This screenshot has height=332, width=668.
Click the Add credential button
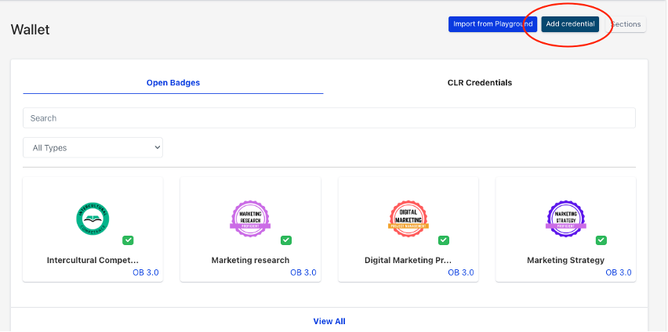[570, 24]
